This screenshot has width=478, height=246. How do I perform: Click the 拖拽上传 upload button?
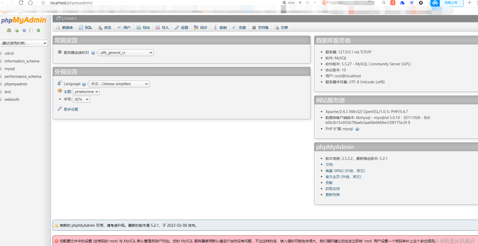(451, 3)
